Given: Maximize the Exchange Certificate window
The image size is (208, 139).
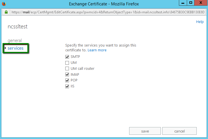Looking at the screenshot, I should point(191,3).
